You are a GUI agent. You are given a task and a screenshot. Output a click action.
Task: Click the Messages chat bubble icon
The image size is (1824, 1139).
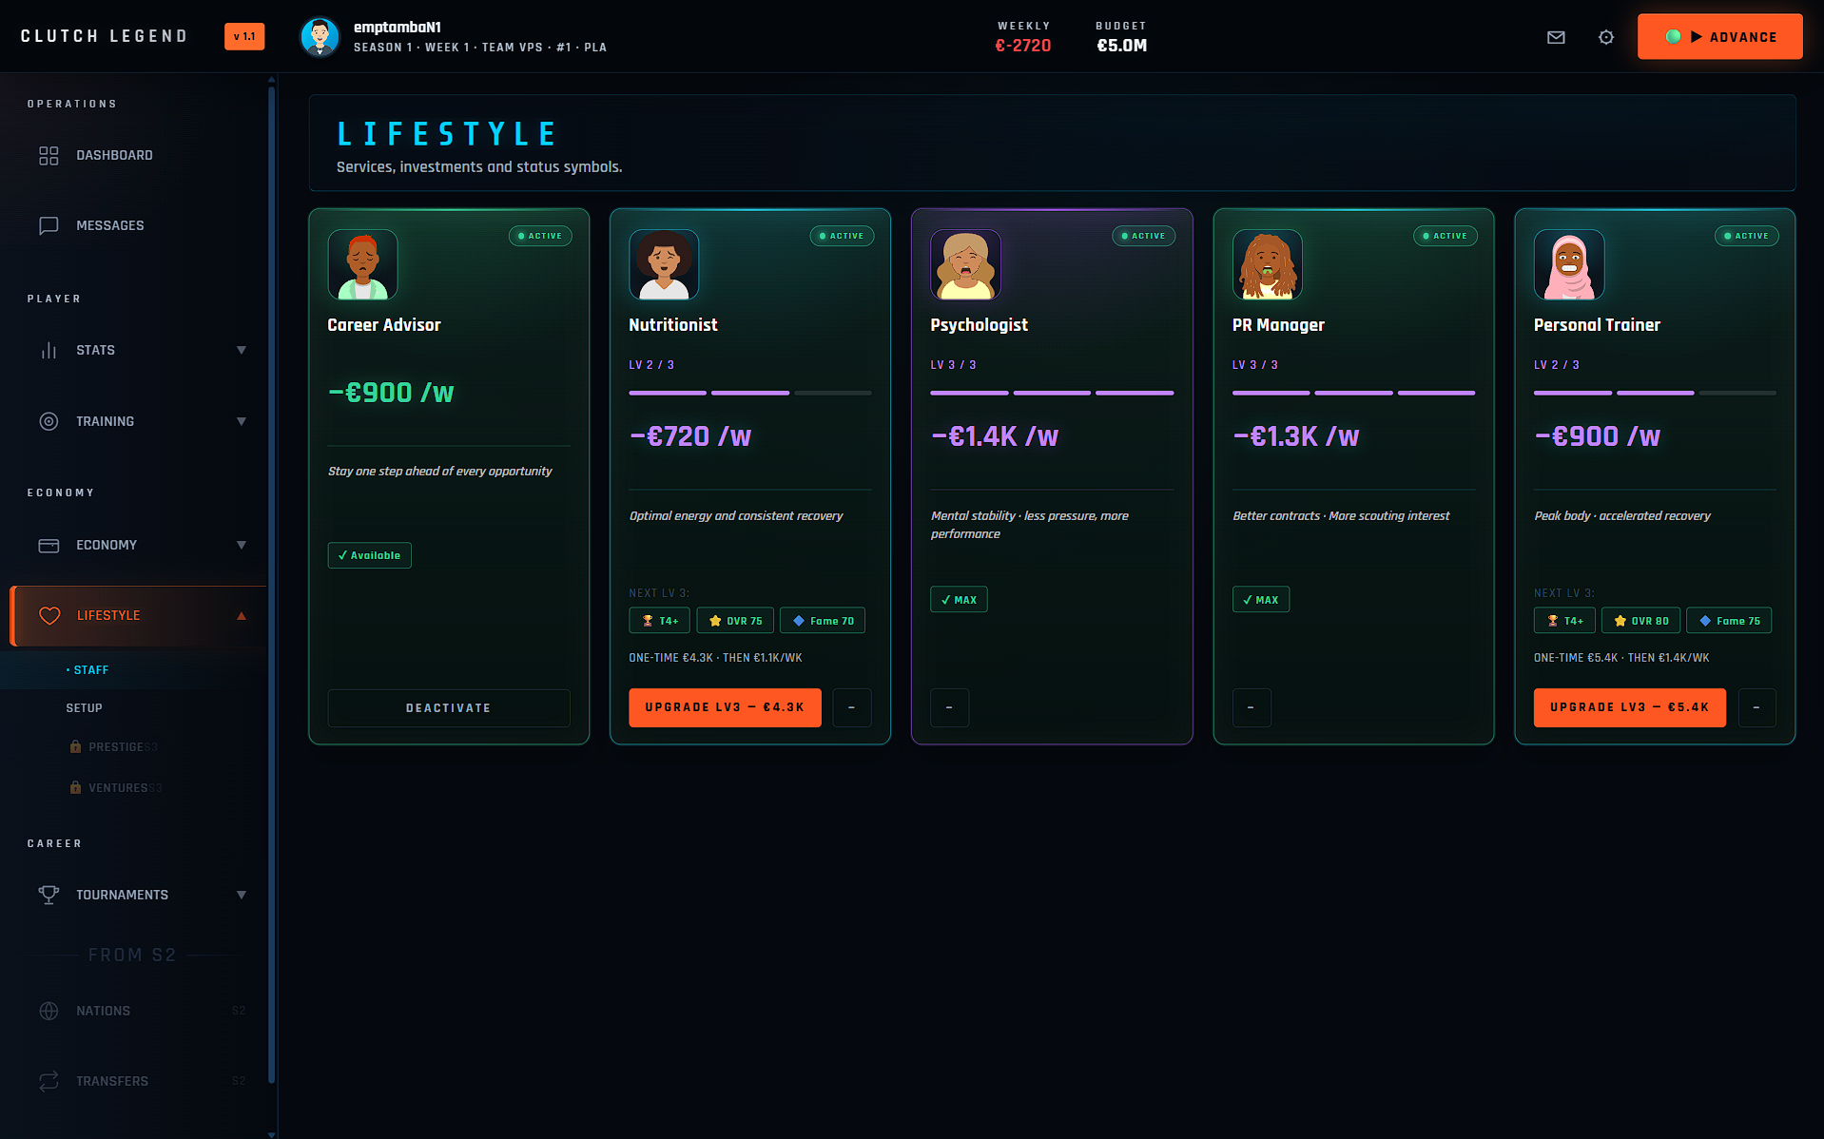click(49, 225)
